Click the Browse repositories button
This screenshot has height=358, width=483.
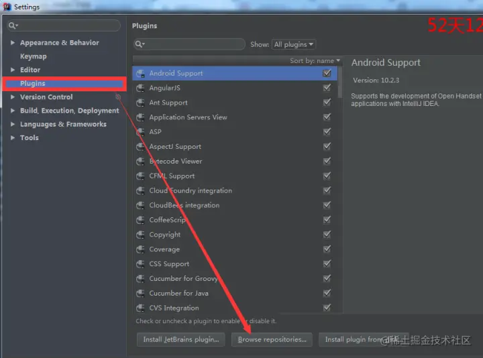(x=272, y=339)
